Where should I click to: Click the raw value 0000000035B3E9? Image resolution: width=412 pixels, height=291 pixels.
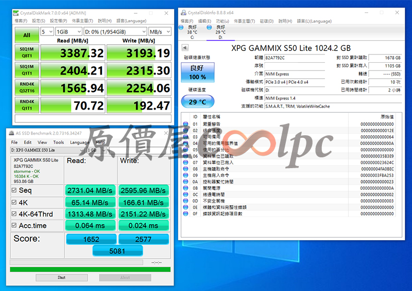coord(377,156)
